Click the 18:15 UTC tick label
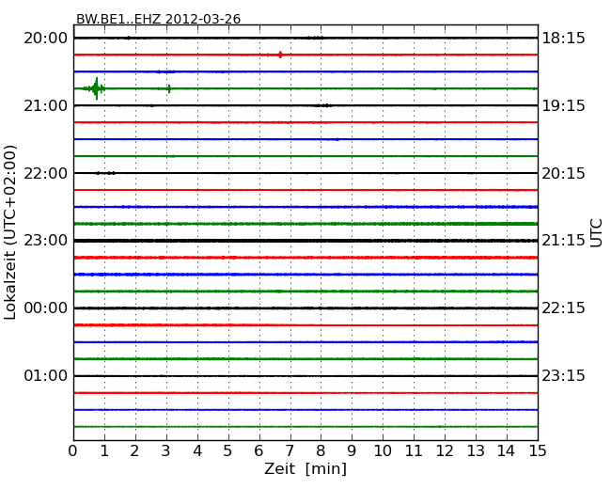 pyautogui.click(x=563, y=39)
